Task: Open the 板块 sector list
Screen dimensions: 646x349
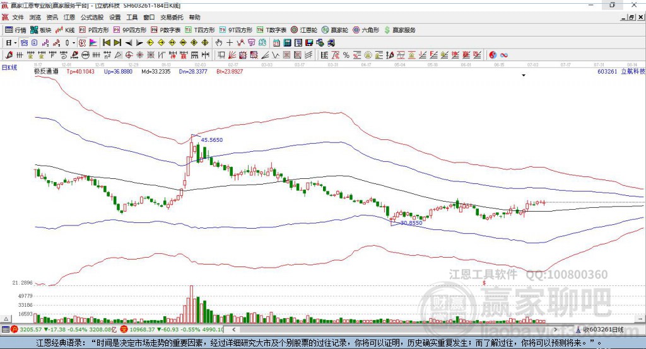Action: (40, 30)
